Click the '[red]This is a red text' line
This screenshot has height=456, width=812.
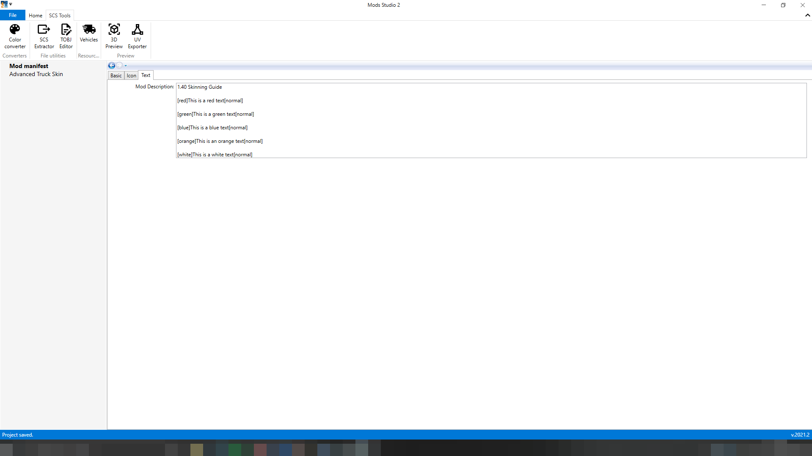point(210,101)
